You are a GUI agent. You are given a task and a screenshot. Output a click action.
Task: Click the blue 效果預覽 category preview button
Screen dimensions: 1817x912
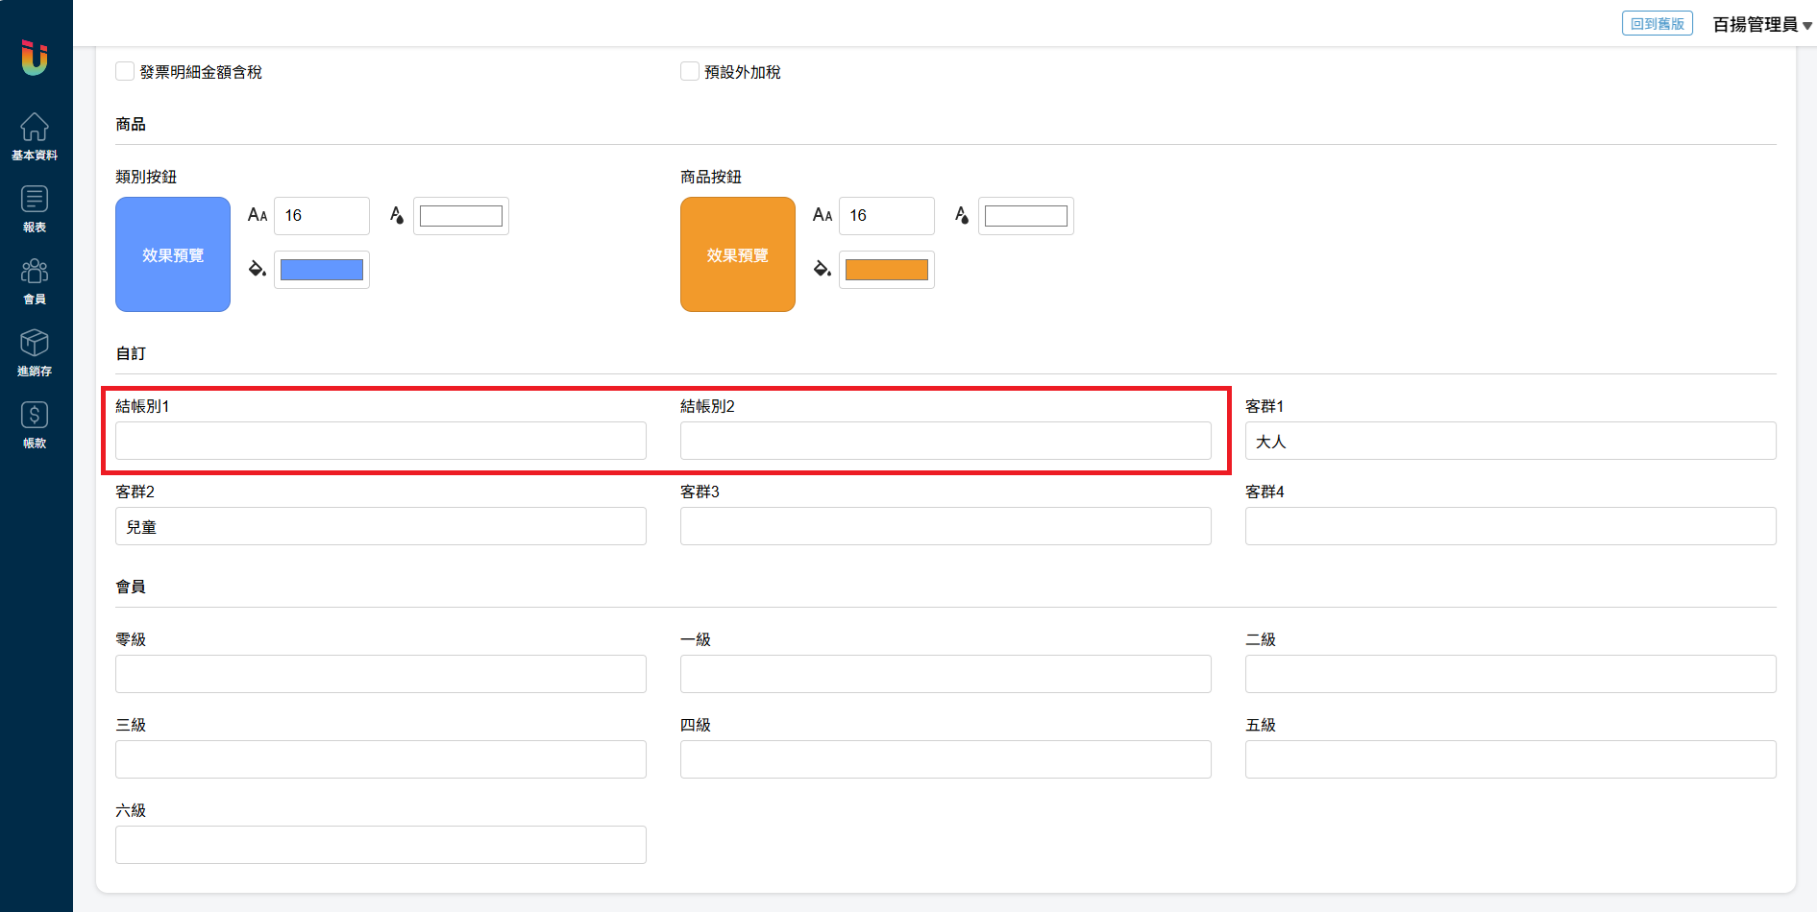[x=173, y=254]
